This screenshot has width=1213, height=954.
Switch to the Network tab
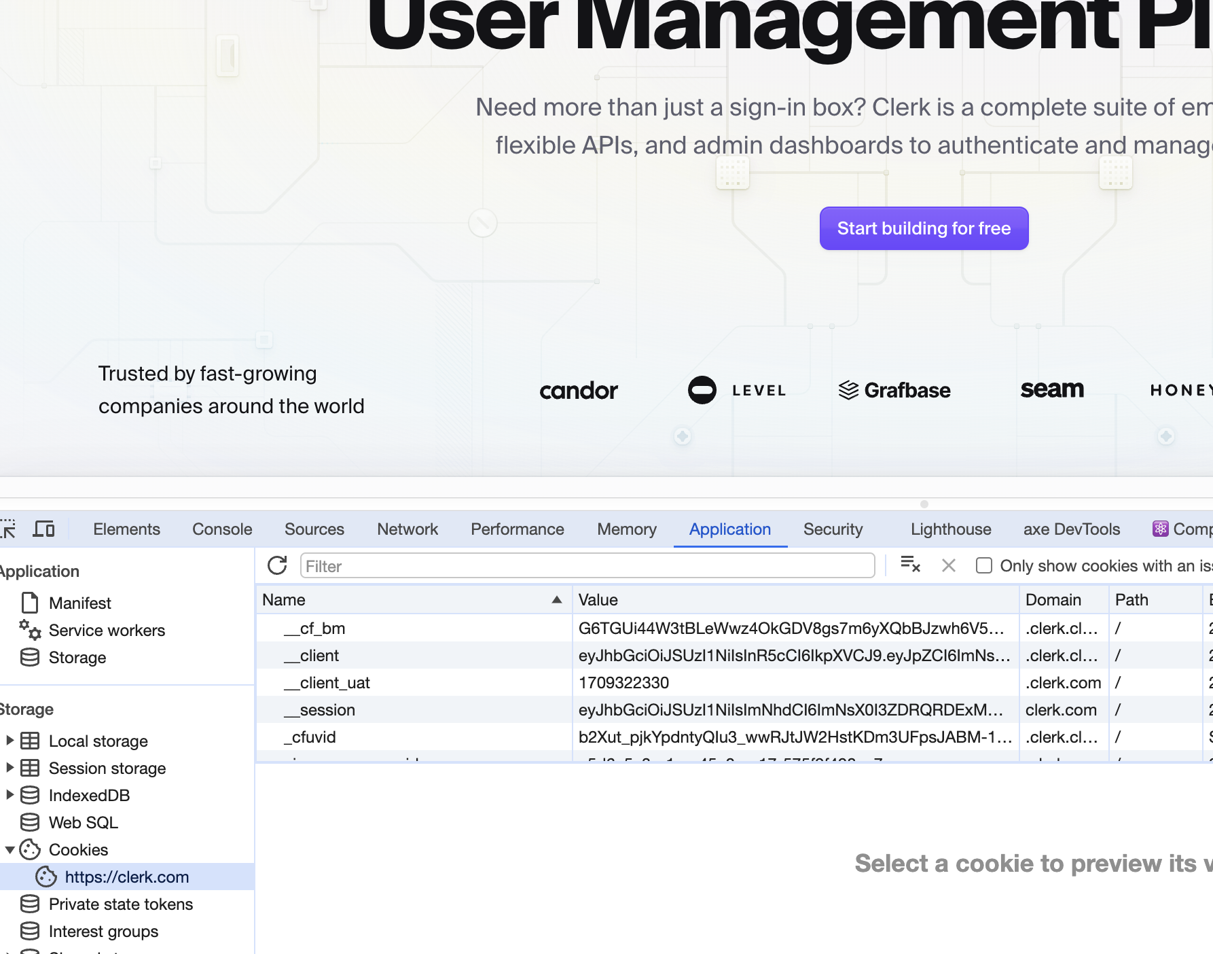pyautogui.click(x=407, y=529)
